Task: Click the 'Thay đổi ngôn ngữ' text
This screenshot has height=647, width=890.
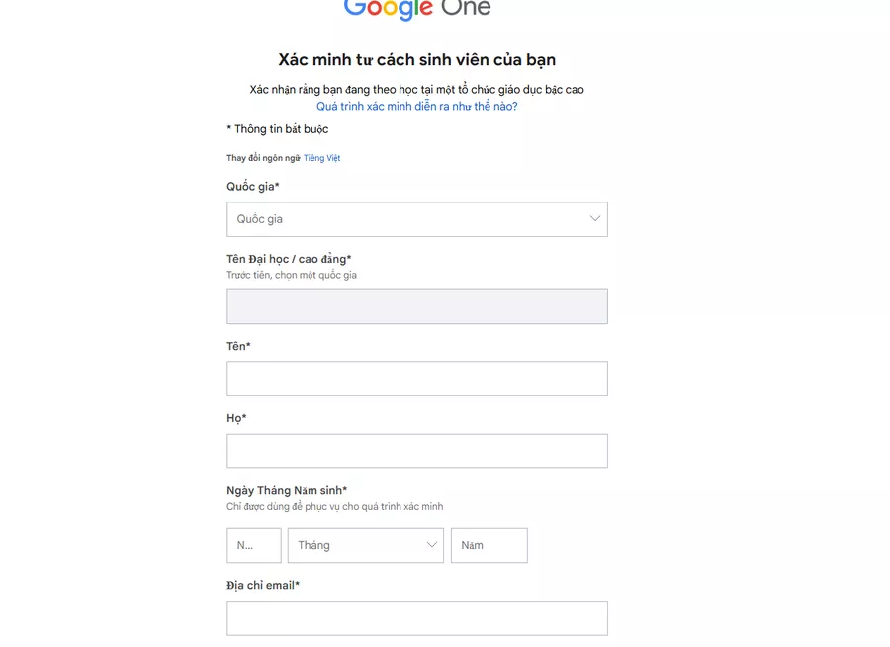Action: coord(263,158)
